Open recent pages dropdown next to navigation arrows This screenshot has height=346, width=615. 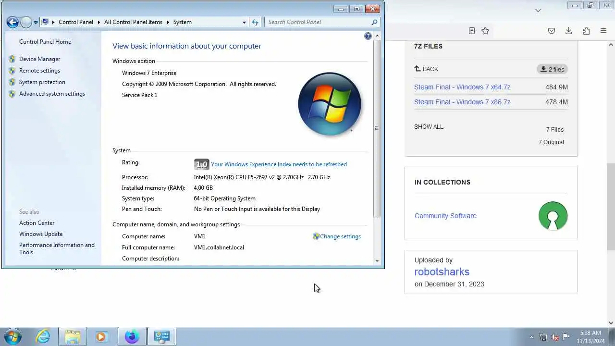(x=36, y=23)
